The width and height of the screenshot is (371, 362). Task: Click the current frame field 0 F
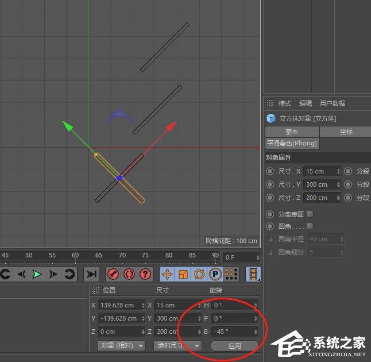tap(242, 257)
